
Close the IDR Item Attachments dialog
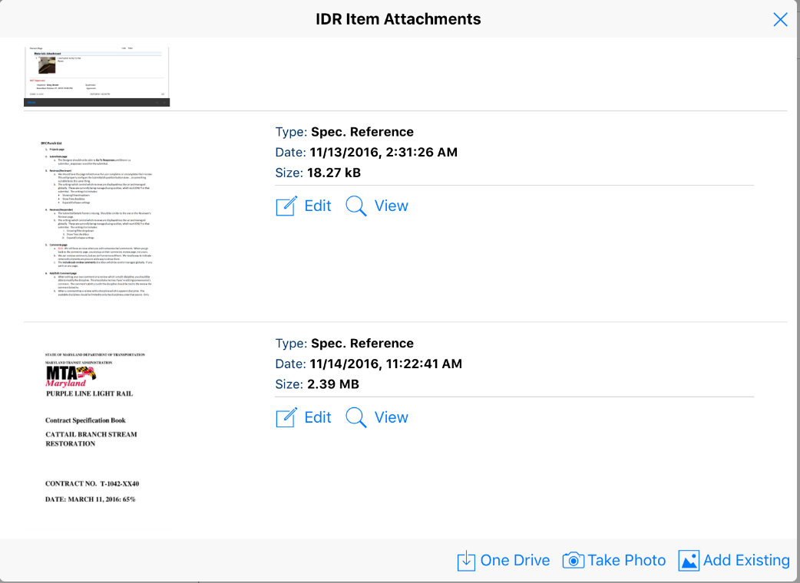780,20
